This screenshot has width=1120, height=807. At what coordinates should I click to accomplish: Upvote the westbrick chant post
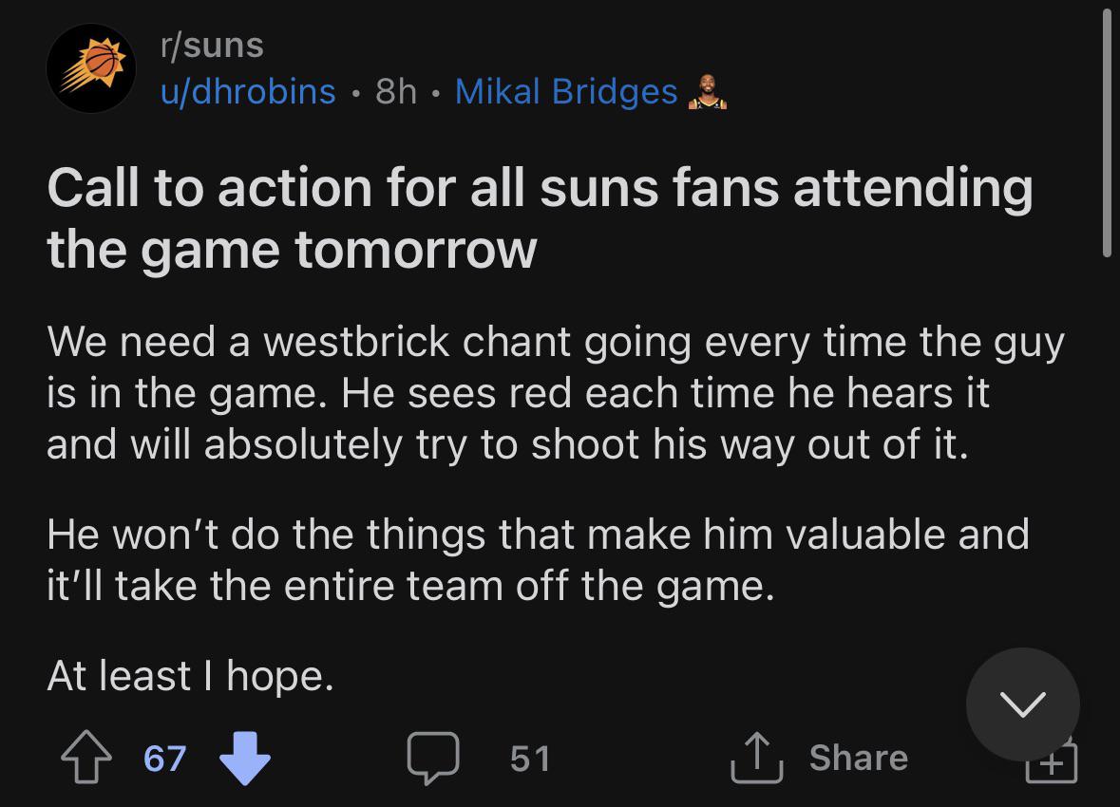pos(85,759)
